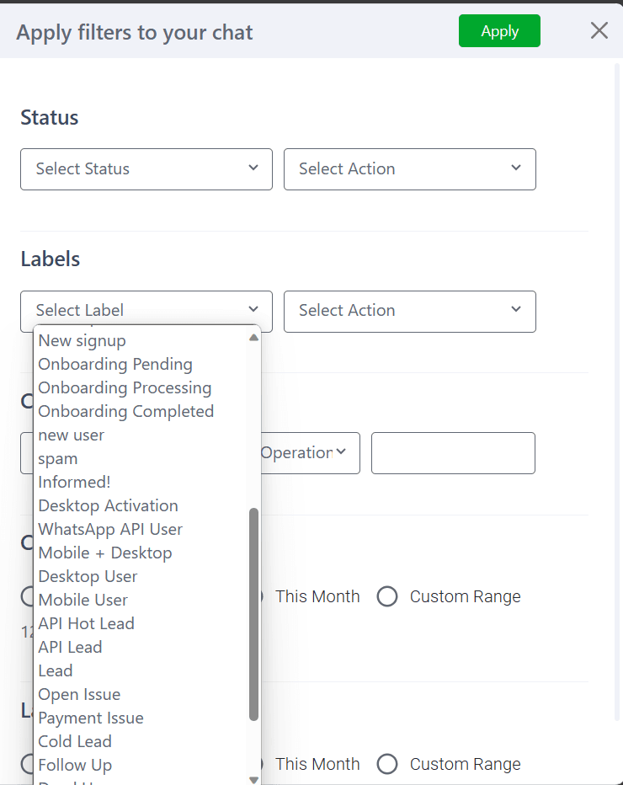Click the green Apply button

(499, 31)
